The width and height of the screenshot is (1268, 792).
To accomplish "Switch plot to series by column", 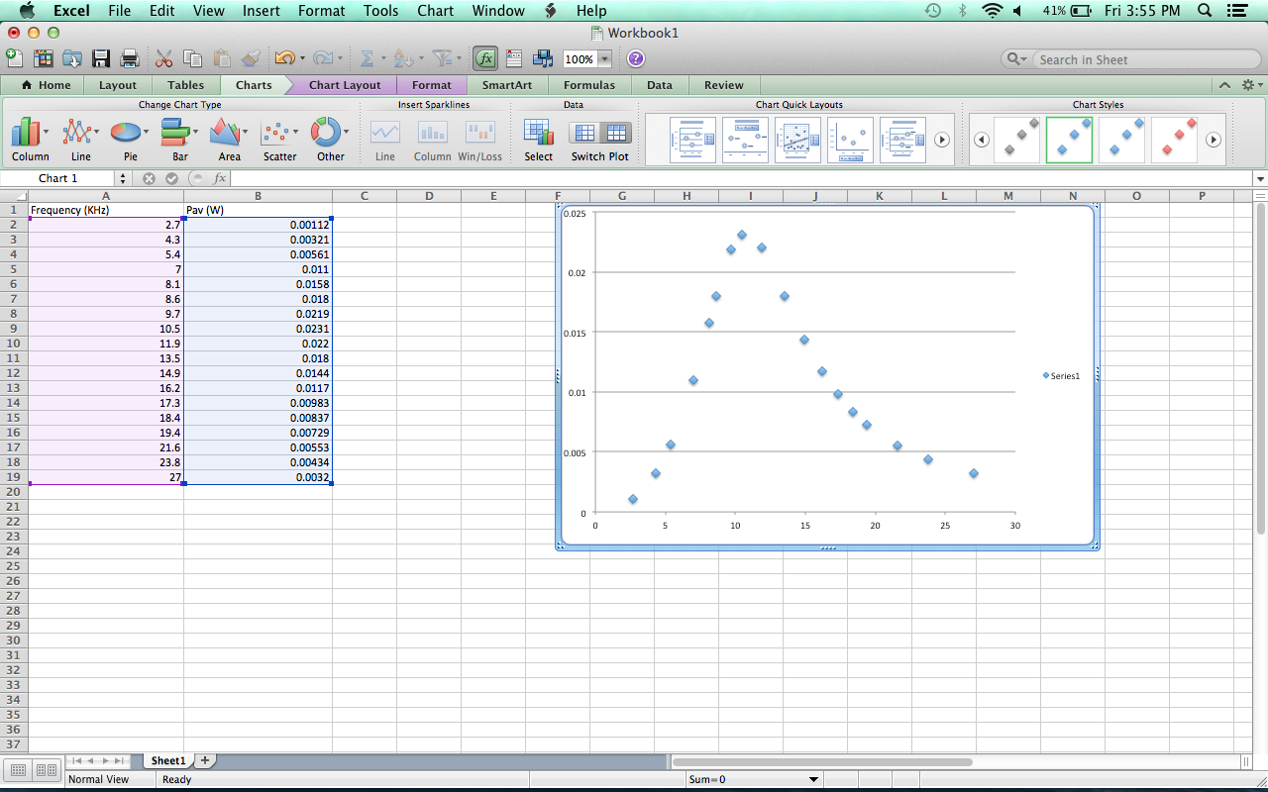I will click(615, 133).
